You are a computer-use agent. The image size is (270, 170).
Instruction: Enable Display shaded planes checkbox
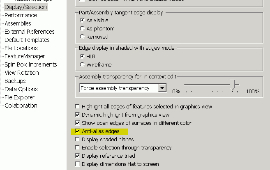click(x=78, y=139)
